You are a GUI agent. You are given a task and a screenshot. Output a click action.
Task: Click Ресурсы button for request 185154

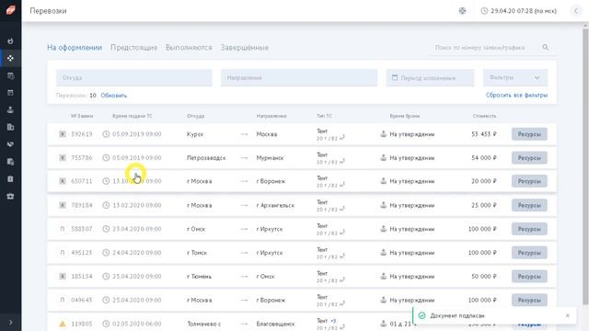click(529, 276)
